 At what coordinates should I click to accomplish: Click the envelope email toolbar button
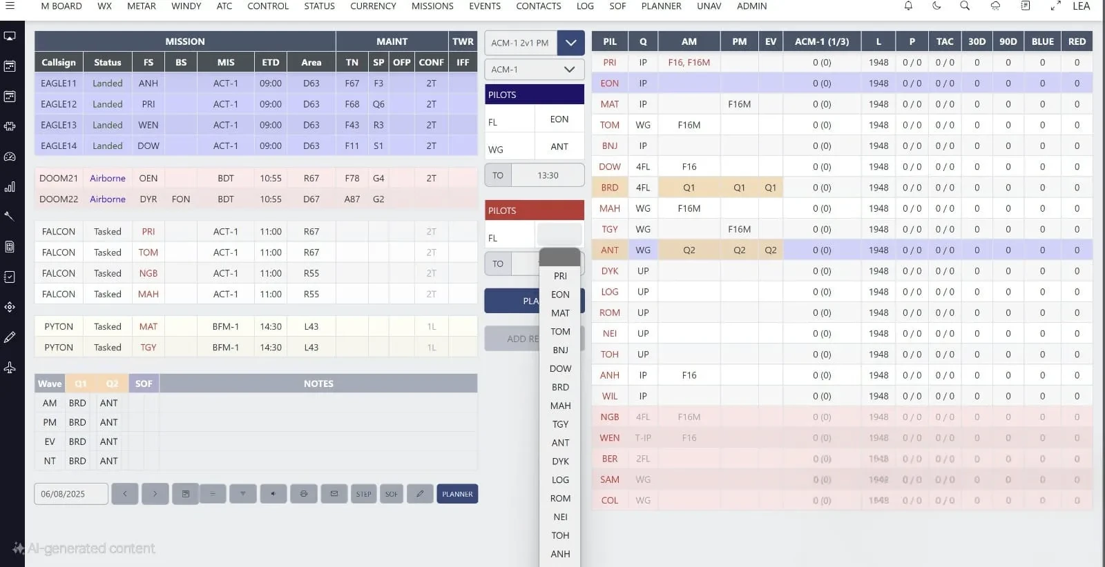tap(334, 494)
